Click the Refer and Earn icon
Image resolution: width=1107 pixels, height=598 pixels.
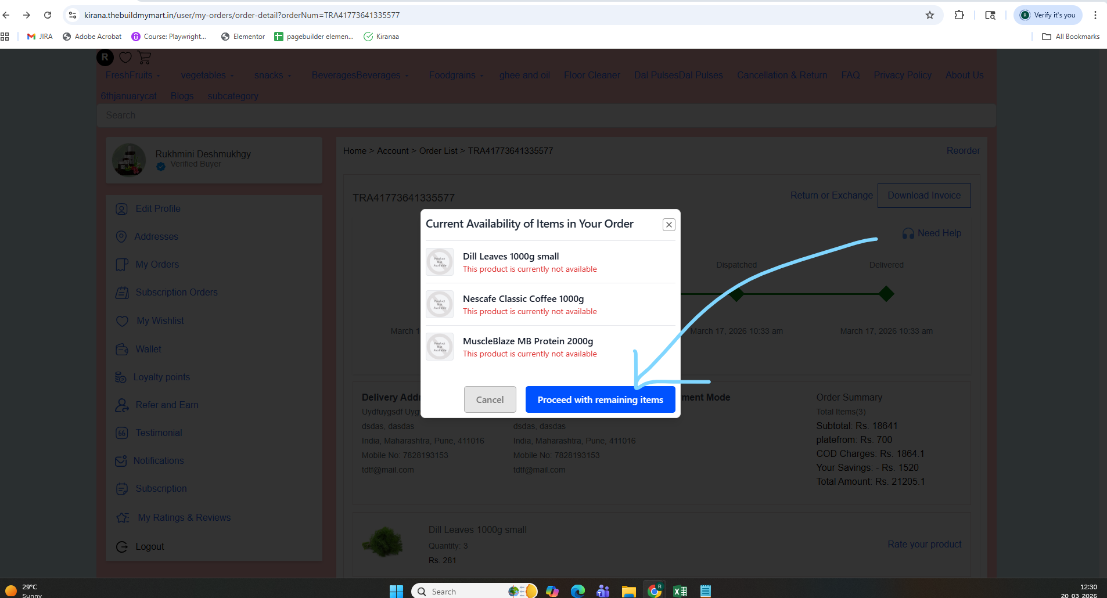122,405
